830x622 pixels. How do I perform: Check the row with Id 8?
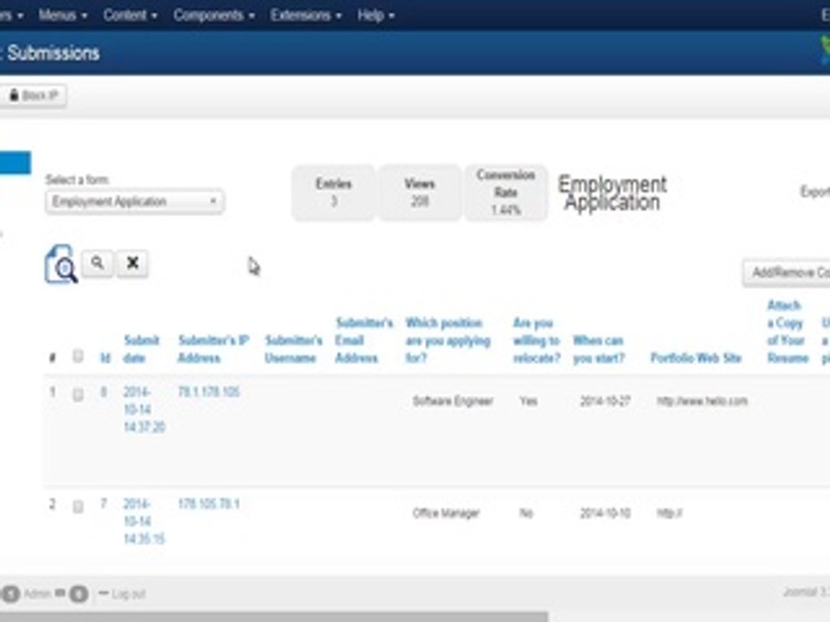[x=78, y=395]
